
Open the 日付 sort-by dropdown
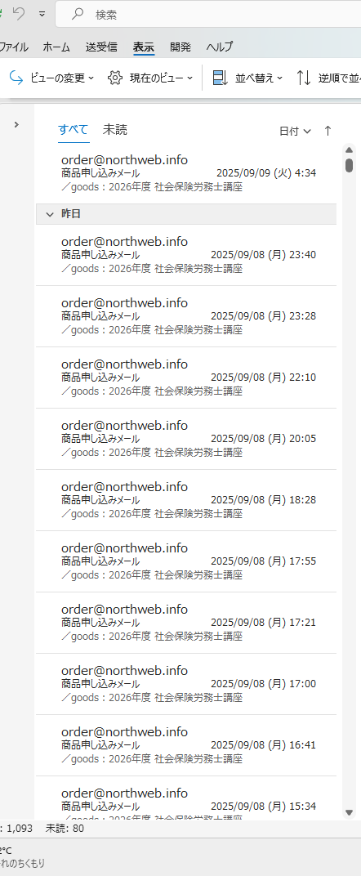click(295, 132)
